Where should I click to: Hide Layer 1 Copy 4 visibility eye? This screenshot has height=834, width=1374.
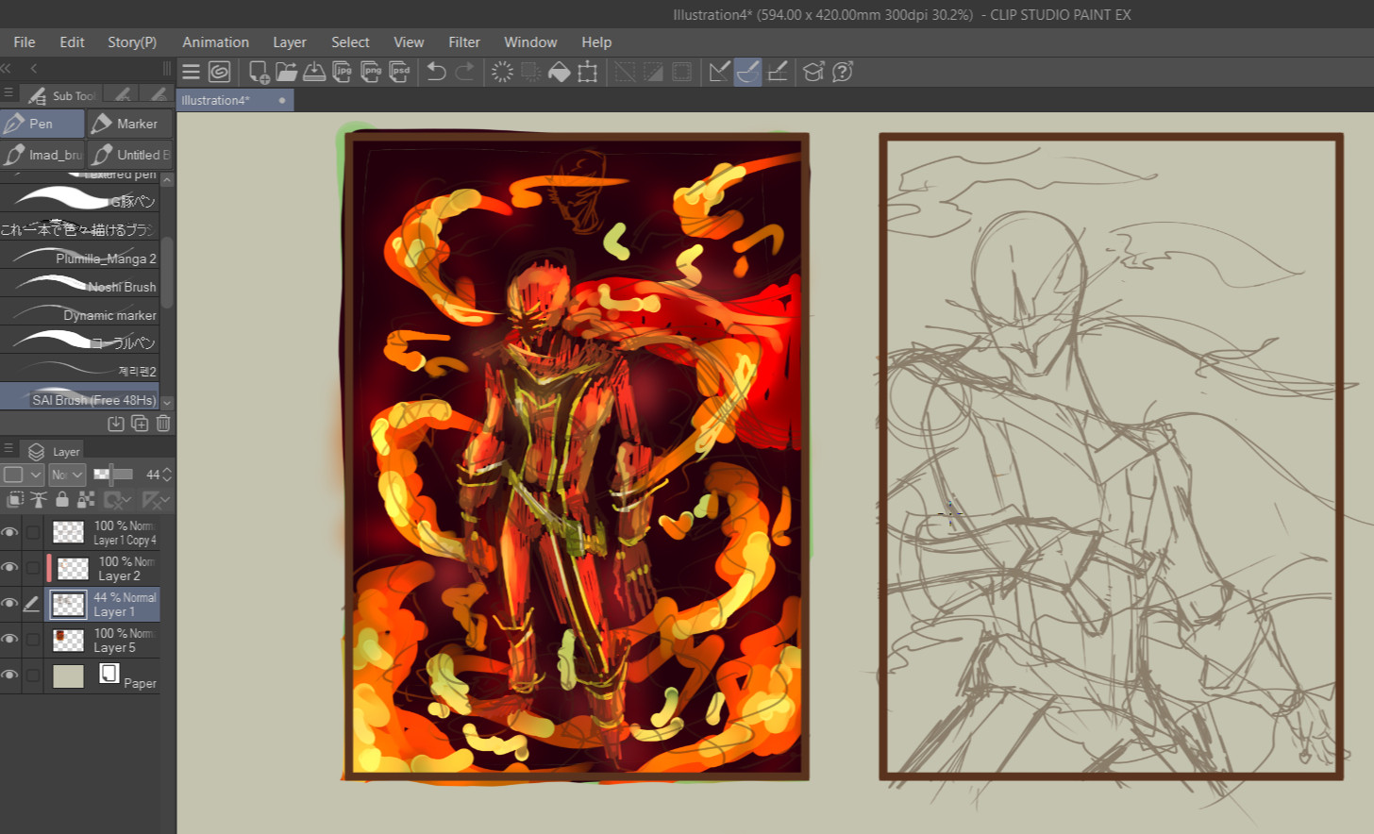[x=9, y=532]
